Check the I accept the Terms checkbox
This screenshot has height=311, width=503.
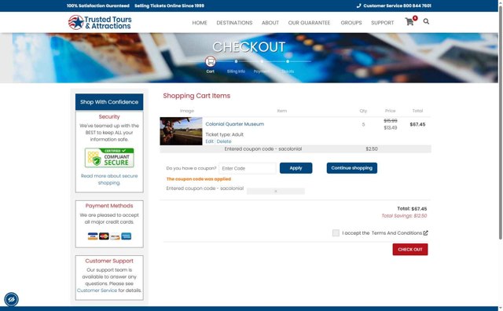pos(336,233)
